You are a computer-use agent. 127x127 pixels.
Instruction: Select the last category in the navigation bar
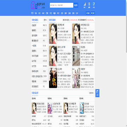pyautogui.click(x=77, y=13)
